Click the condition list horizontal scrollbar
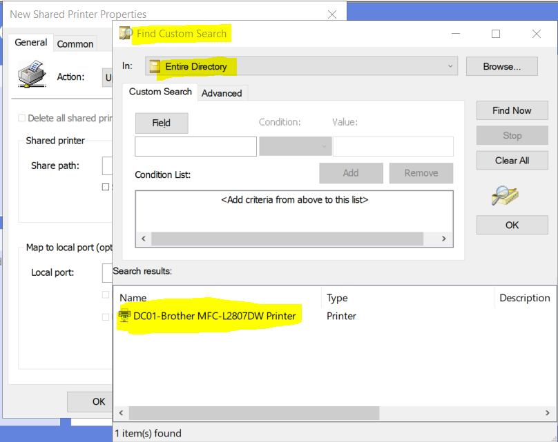The width and height of the screenshot is (558, 442). tap(287, 239)
